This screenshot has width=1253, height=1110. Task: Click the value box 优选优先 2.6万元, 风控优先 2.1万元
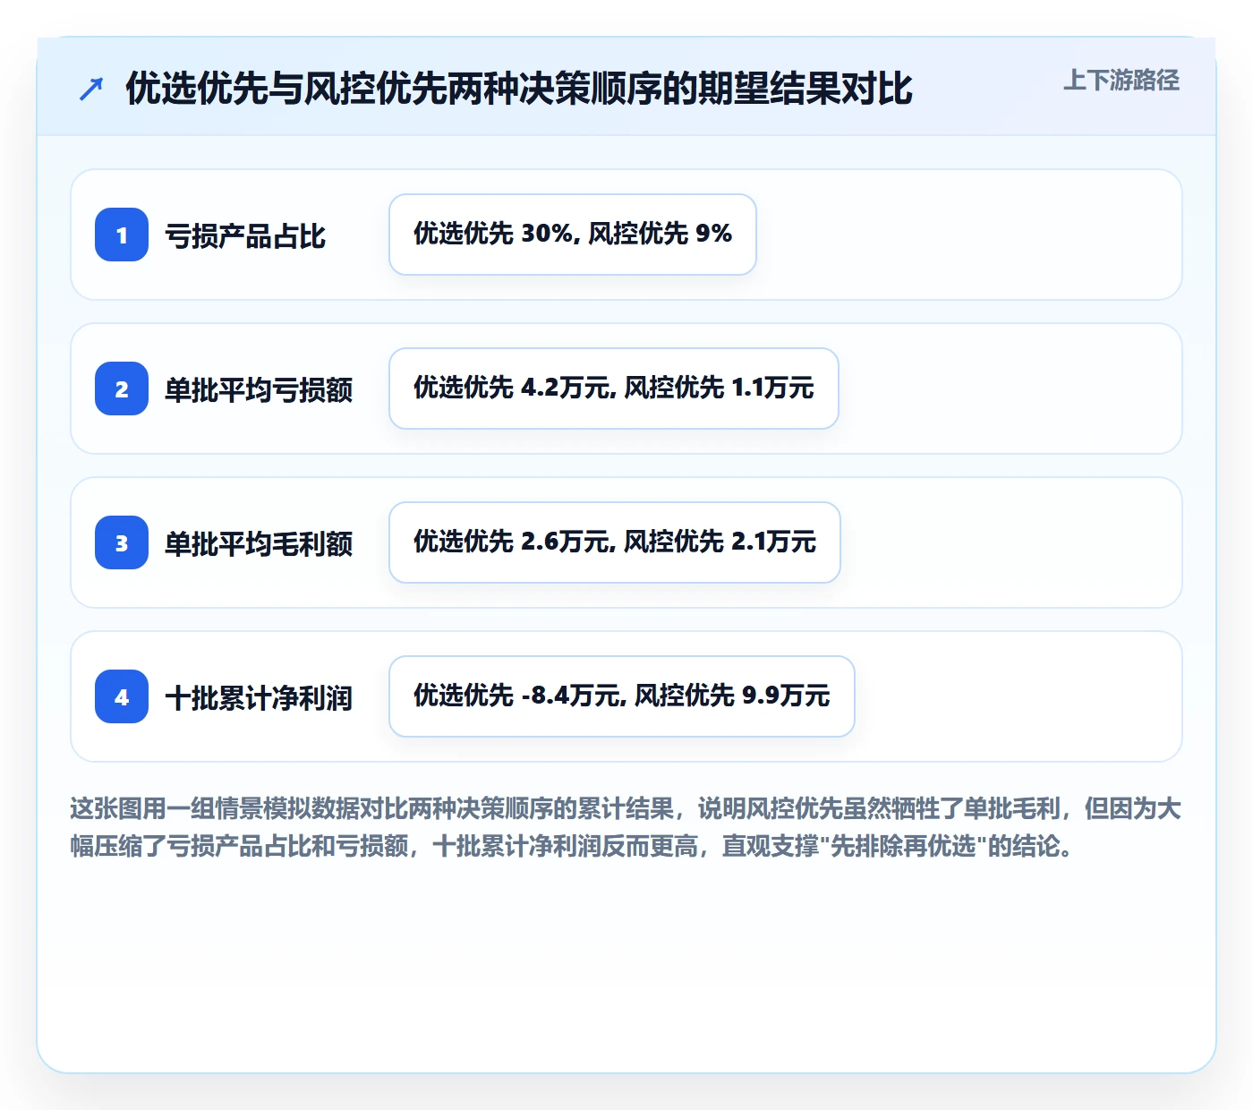pos(615,542)
